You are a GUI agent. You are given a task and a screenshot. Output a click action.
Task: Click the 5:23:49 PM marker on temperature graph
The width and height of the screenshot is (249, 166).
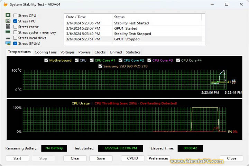coord(233,92)
